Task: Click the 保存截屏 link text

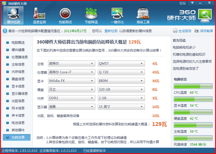Action: point(207,31)
